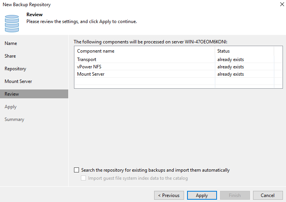Select the Mount Server wizard step
Image resolution: width=286 pixels, height=202 pixels.
click(18, 81)
